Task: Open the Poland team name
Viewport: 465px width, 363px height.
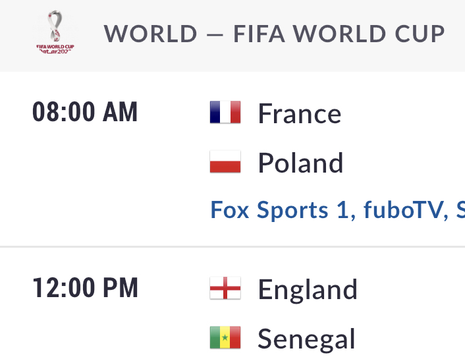Action: point(301,163)
